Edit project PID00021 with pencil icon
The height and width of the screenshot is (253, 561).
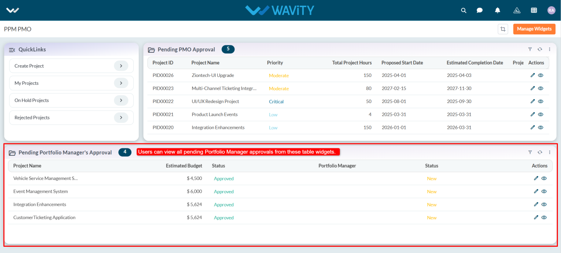coord(533,114)
